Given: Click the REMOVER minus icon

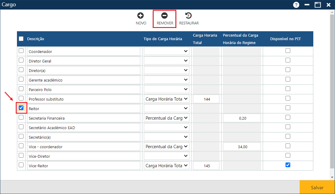Looking at the screenshot, I should click(x=164, y=16).
